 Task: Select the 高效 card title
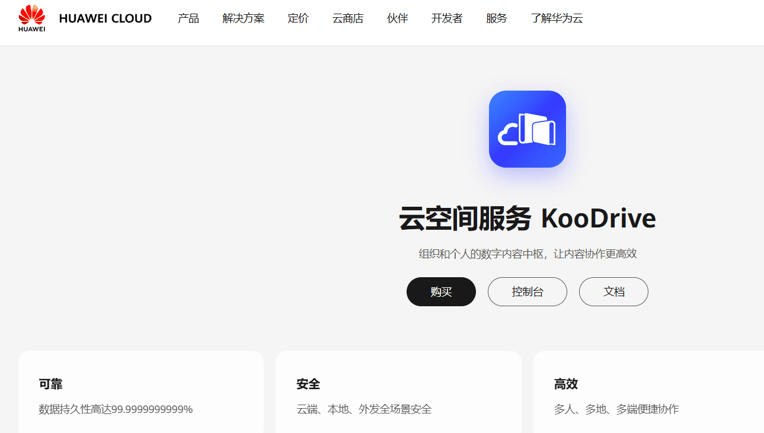(x=566, y=384)
